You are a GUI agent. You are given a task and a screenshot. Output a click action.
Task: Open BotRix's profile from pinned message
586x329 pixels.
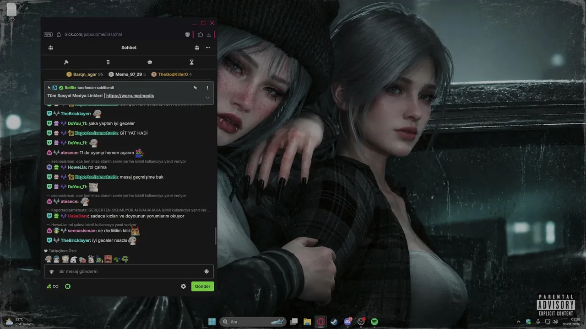71,88
